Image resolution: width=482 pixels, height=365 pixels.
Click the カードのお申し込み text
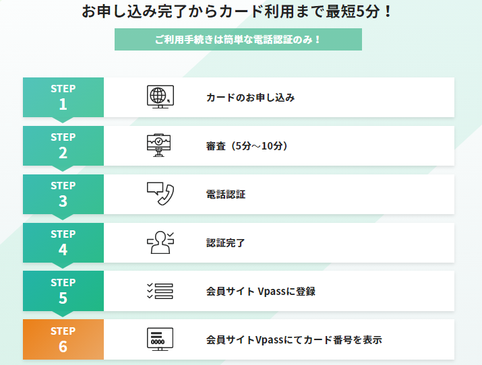point(251,98)
